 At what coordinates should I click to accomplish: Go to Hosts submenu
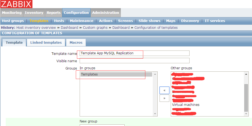pos(59,21)
